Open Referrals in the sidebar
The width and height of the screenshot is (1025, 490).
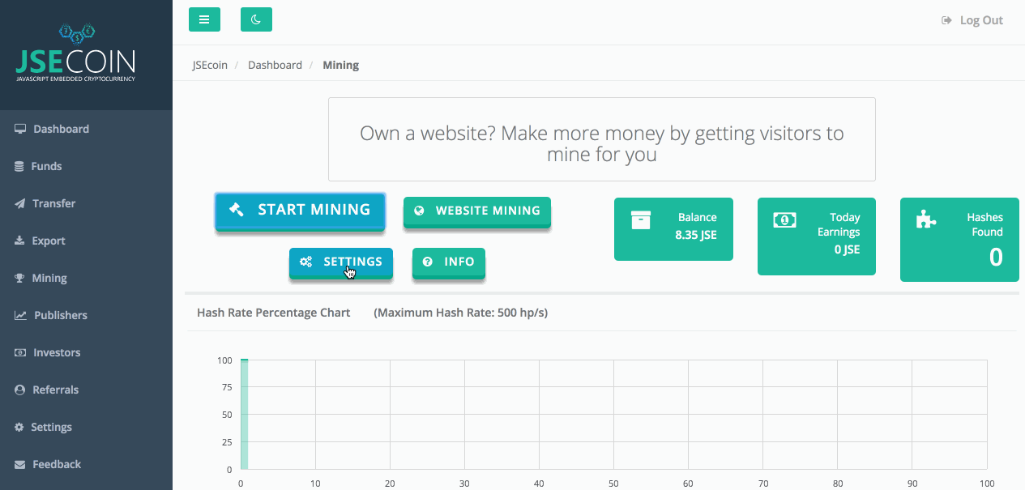coord(86,390)
